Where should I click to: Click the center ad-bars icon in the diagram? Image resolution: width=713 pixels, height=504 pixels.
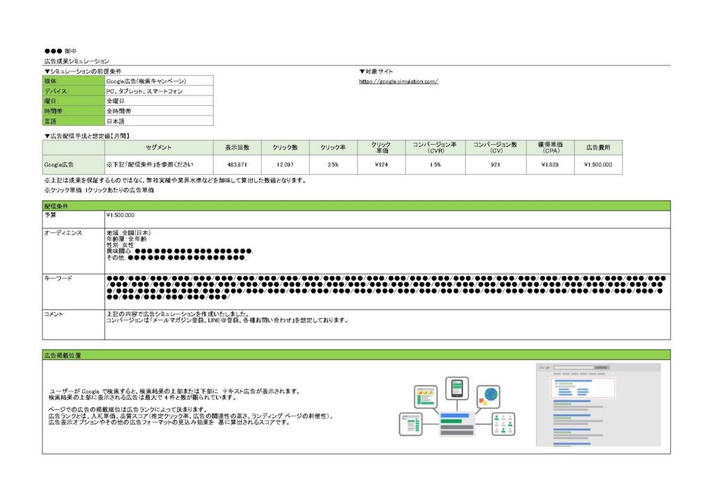(x=457, y=423)
